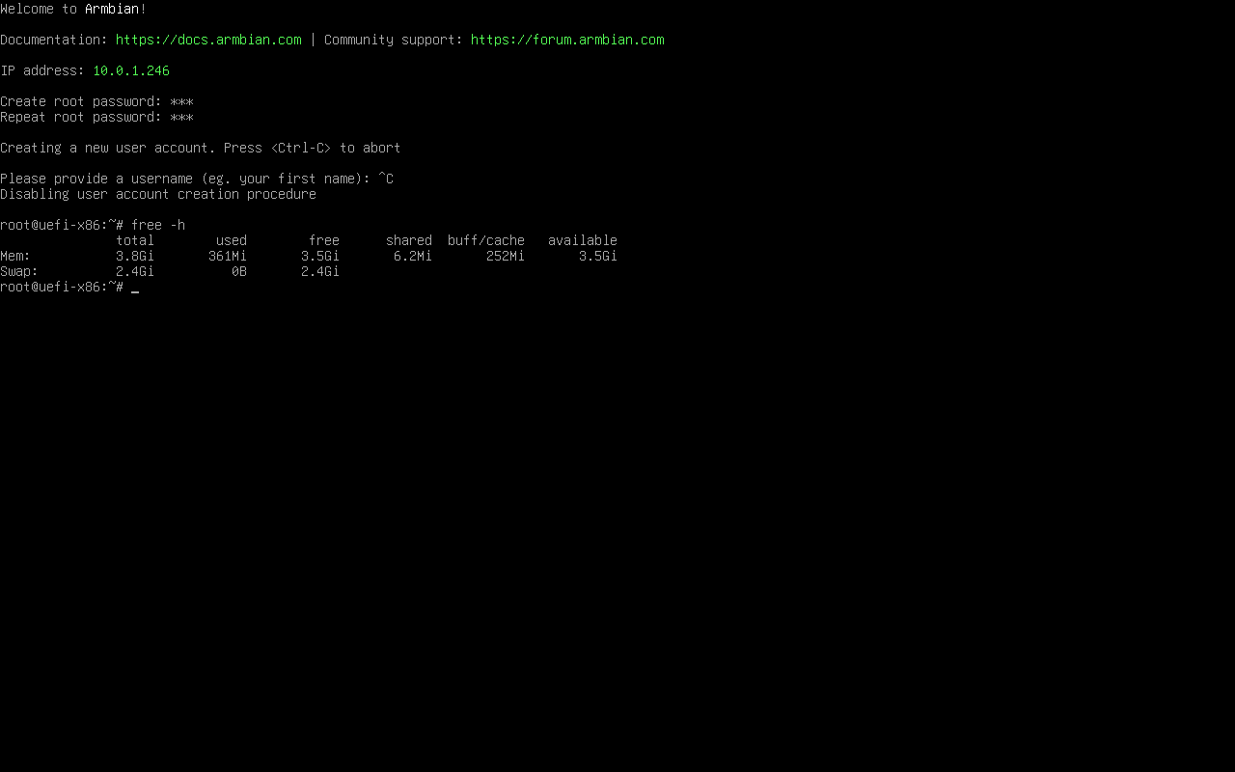This screenshot has height=772, width=1235.
Task: Click the Mem total value 3.8Gi
Action: click(135, 256)
